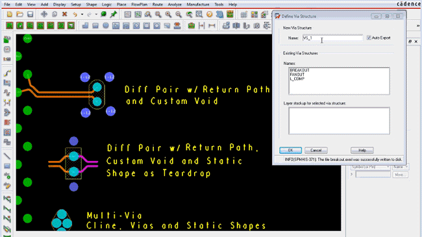Toggle the Auto Export checkbox
The image size is (422, 237).
point(369,38)
